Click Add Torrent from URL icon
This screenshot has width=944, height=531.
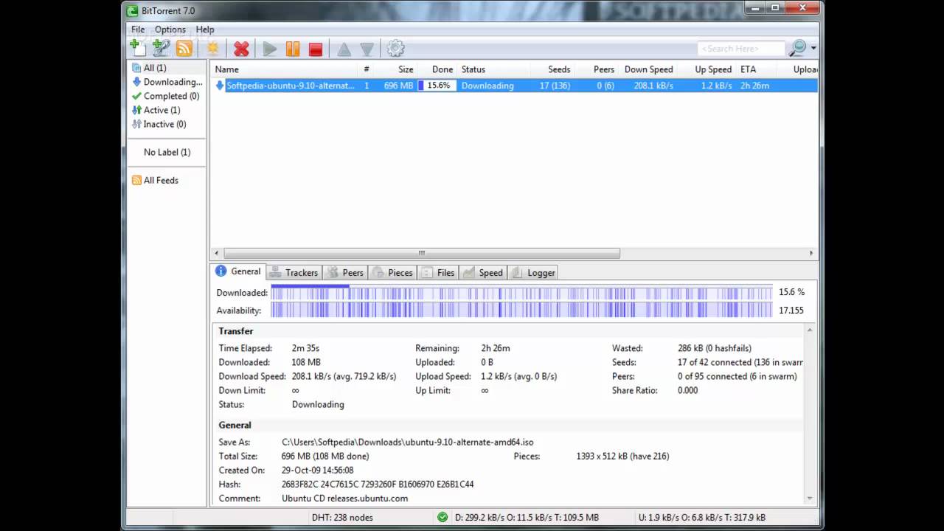161,48
